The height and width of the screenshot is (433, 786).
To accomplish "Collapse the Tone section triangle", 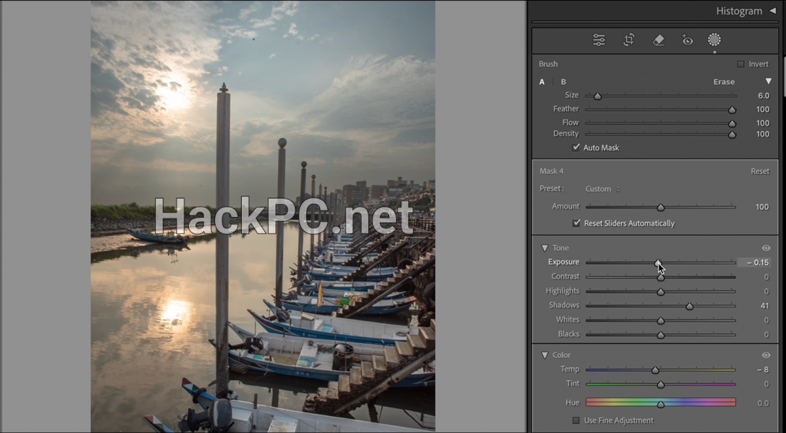I will (x=544, y=248).
